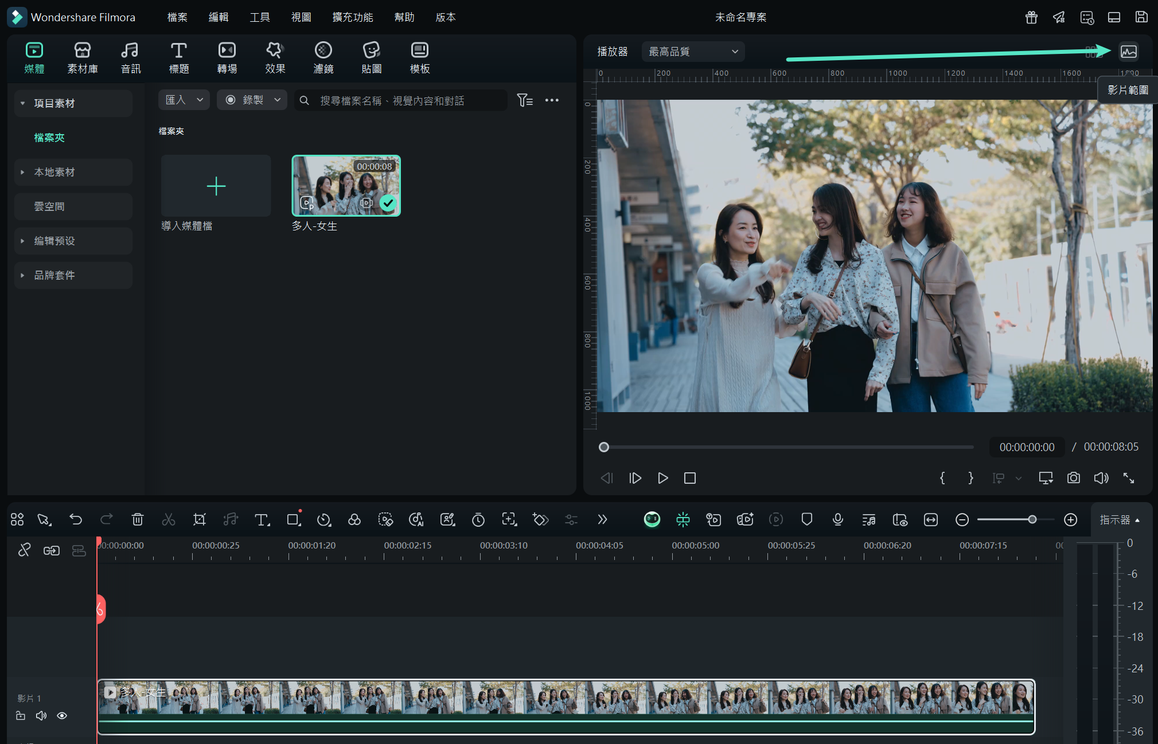This screenshot has height=744, width=1158.
Task: Click the timeline zoom slider handle
Action: 1032,520
